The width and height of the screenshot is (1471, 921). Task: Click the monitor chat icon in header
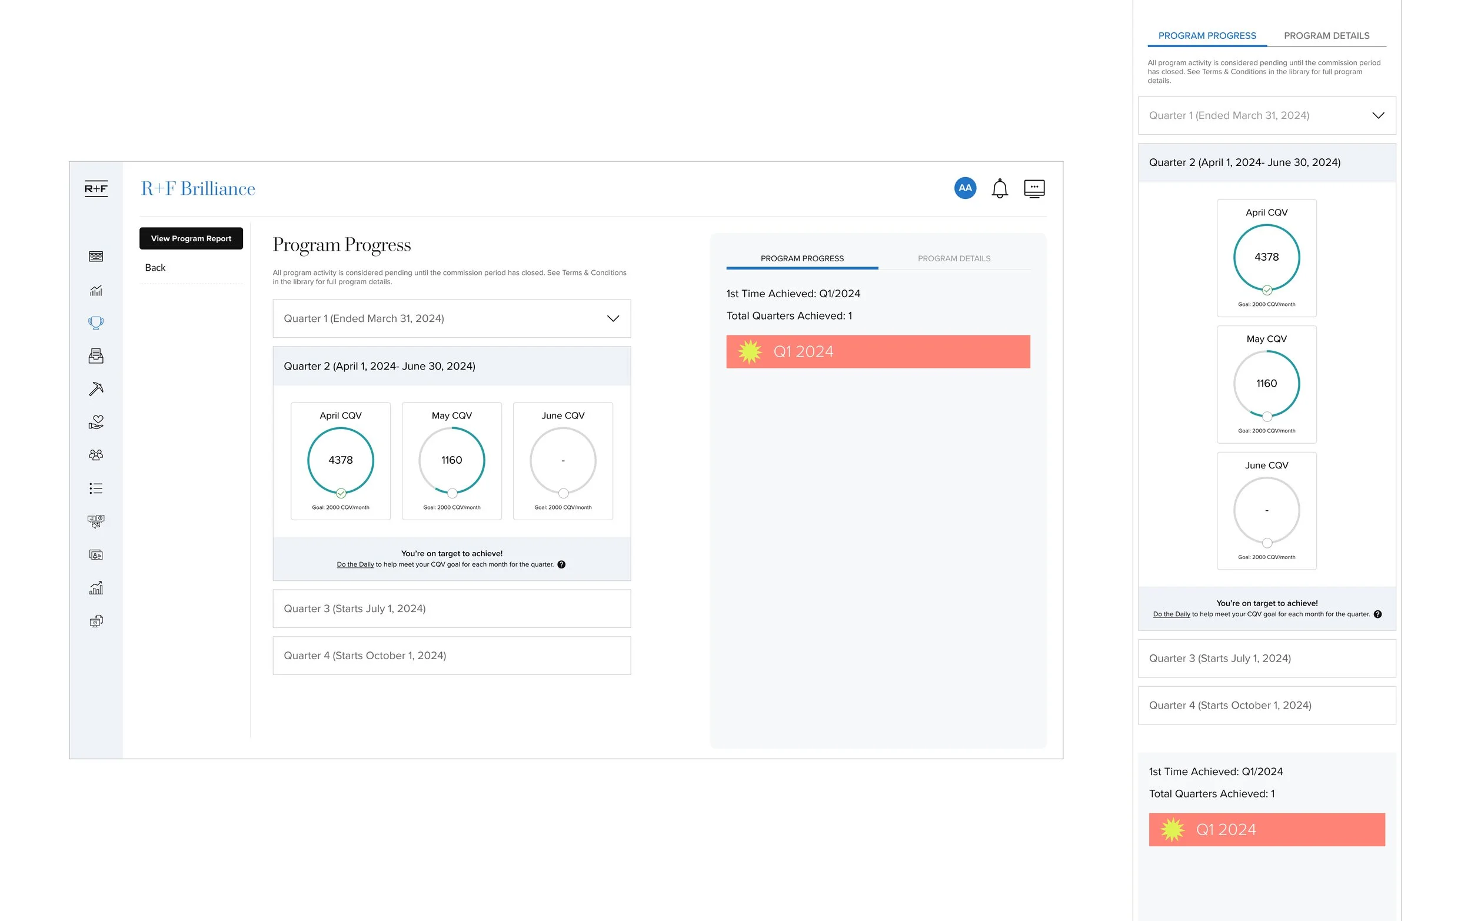click(1034, 188)
